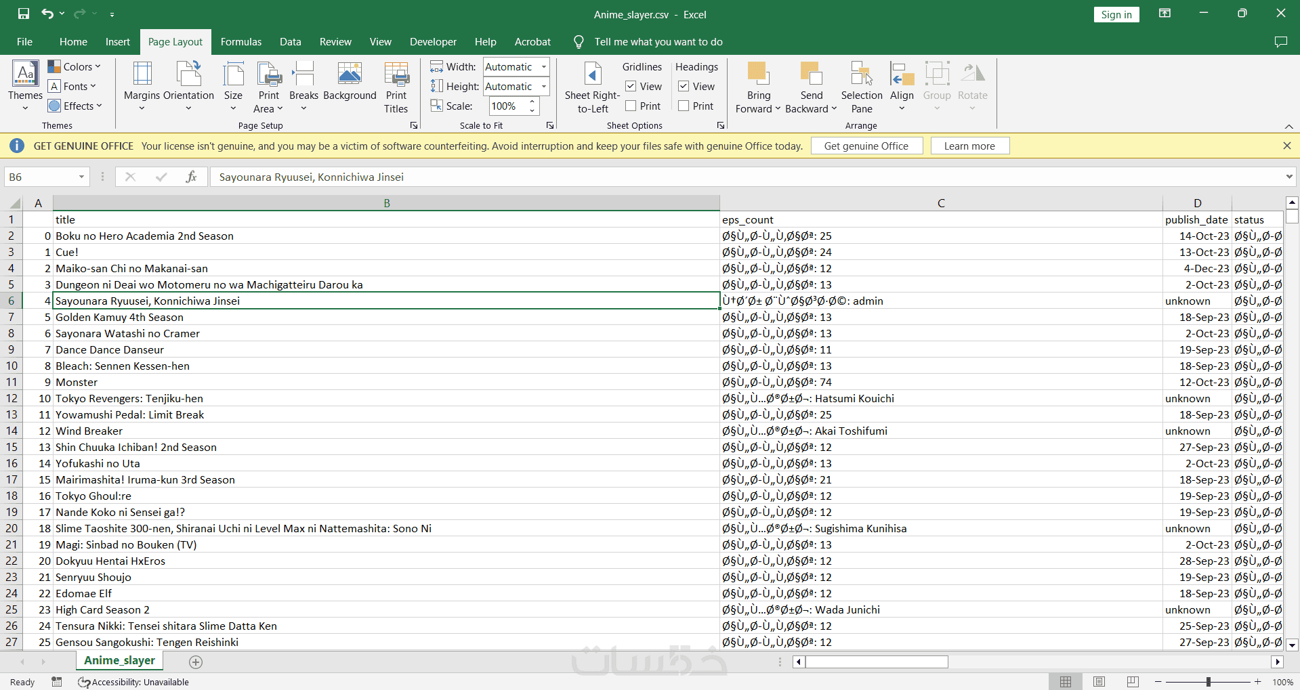Collapse the ribbon
1300x690 pixels.
1289,126
